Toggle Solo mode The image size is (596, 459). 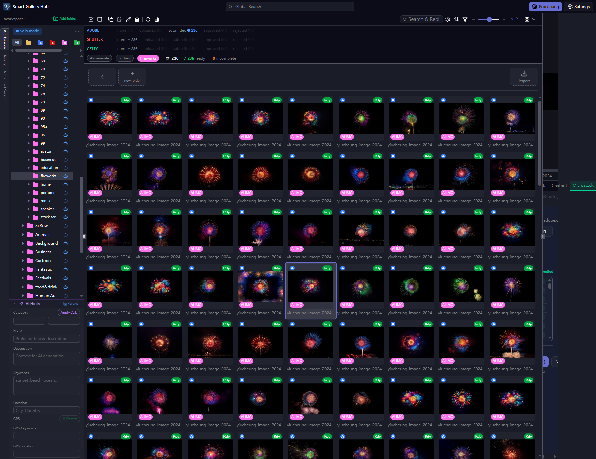[x=28, y=31]
